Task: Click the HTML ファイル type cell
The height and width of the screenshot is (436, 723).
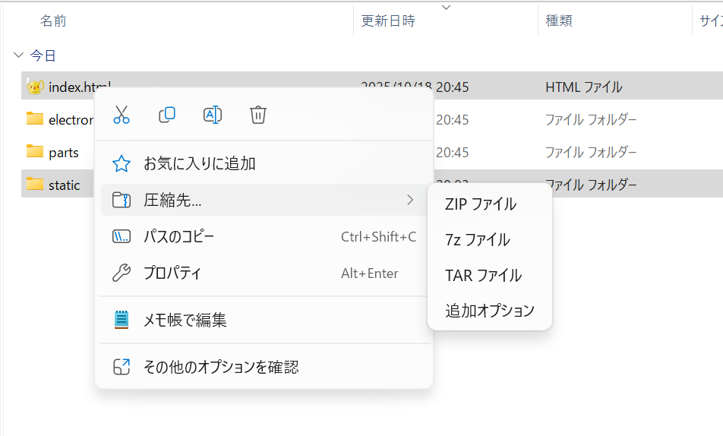Action: [584, 87]
